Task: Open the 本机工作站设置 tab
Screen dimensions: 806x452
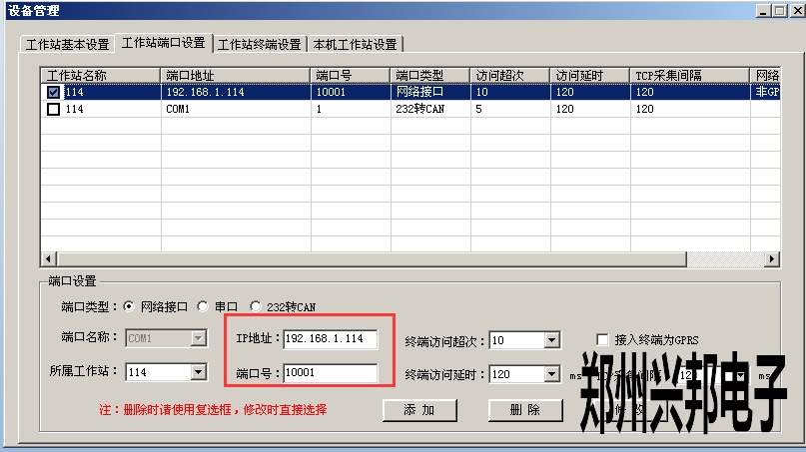Action: tap(355, 45)
